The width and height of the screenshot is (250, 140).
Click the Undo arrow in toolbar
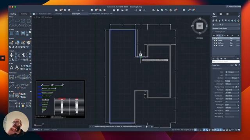(x=79, y=10)
